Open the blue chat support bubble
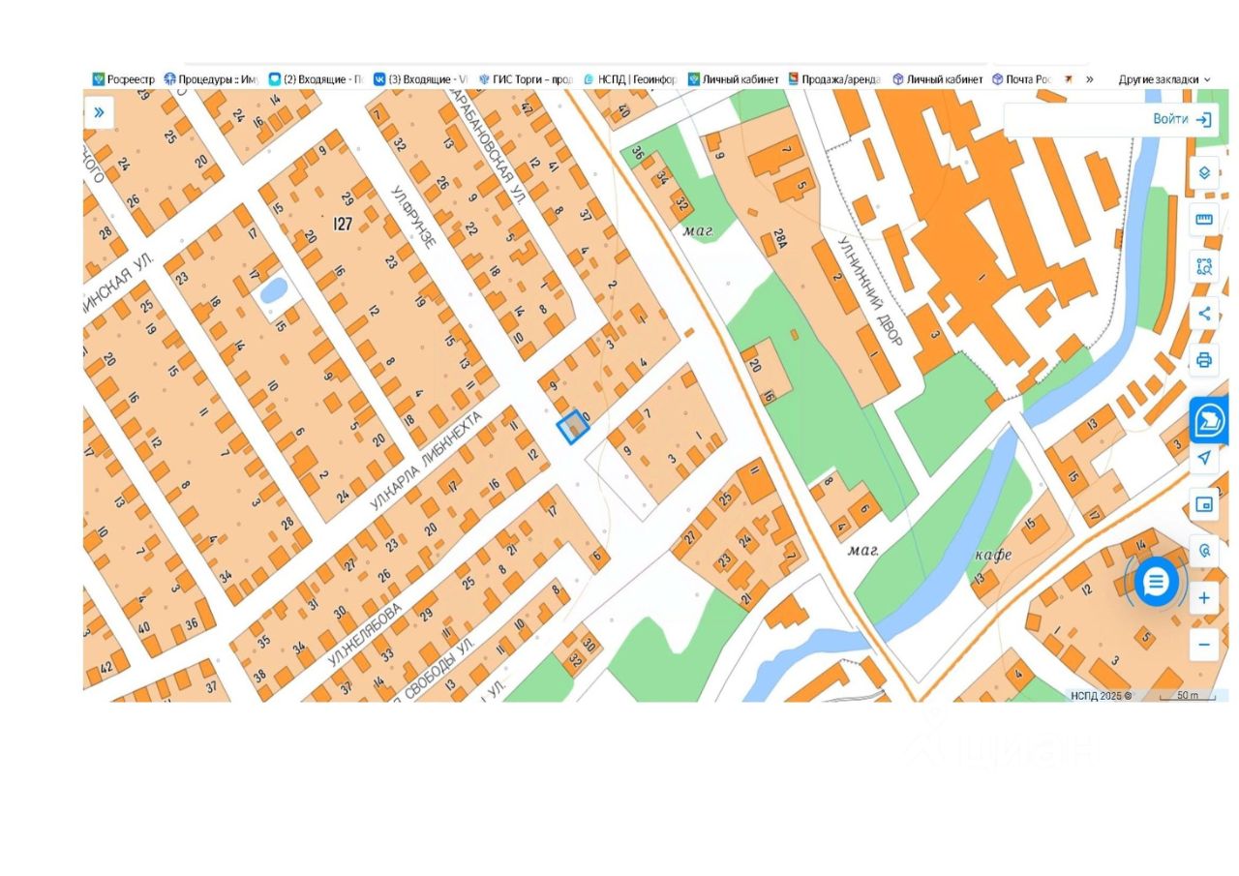This screenshot has width=1239, height=876. pyautogui.click(x=1156, y=582)
